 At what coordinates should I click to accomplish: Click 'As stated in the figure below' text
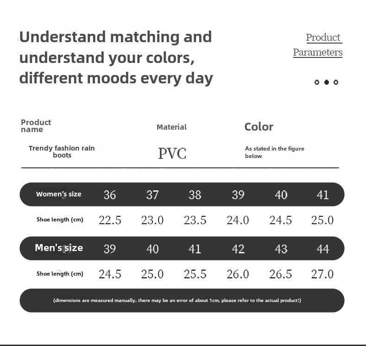click(x=274, y=152)
